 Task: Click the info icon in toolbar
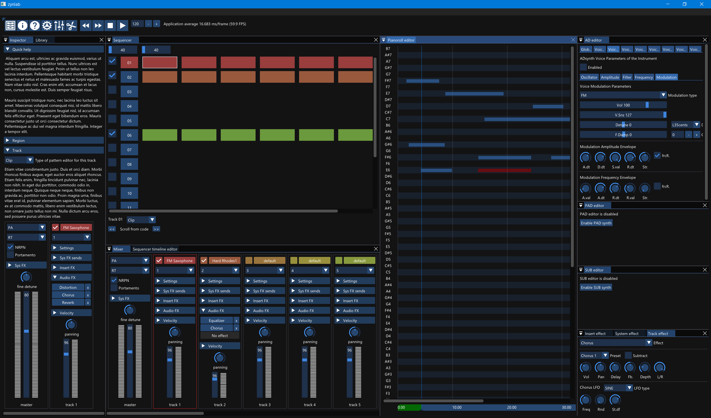coord(23,26)
